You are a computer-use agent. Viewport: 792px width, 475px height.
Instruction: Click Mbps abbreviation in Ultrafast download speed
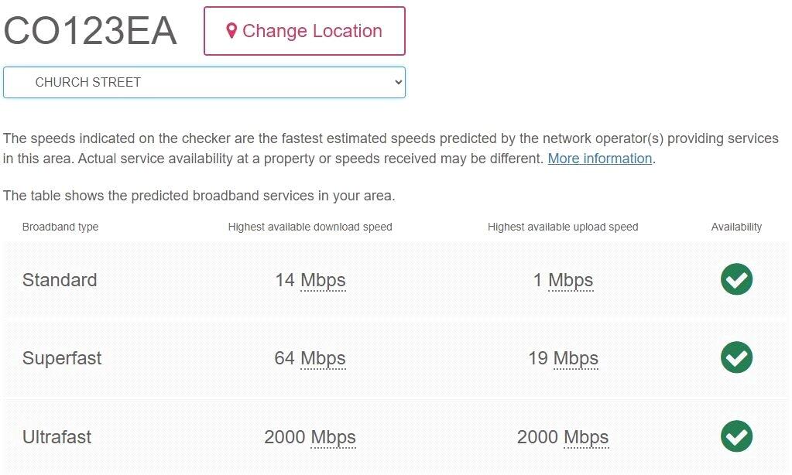pos(333,437)
